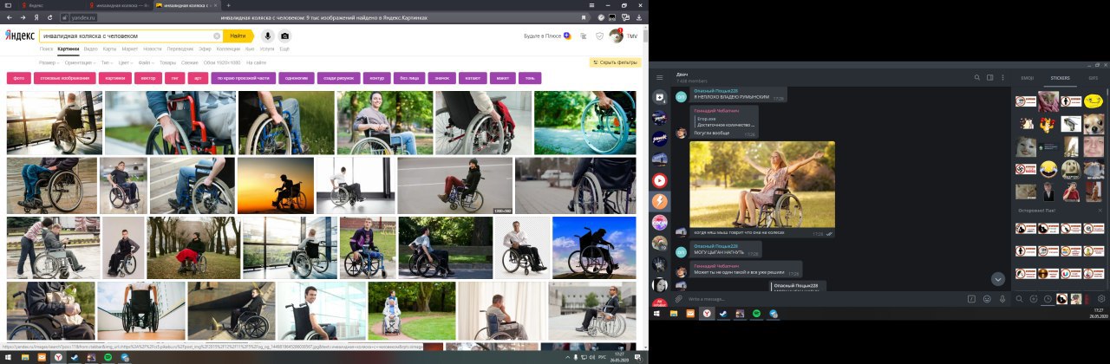
Task: Open Spotify from right monitor taskbar
Action: 755,313
